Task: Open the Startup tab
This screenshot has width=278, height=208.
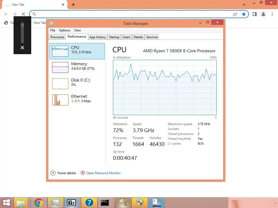Action: (x=114, y=37)
